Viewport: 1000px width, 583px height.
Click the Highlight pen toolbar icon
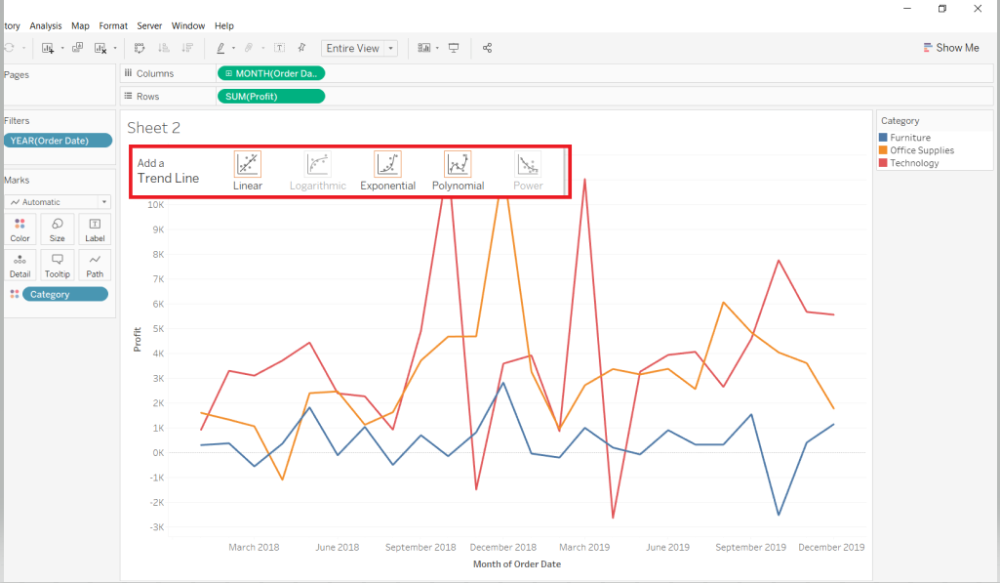[220, 48]
